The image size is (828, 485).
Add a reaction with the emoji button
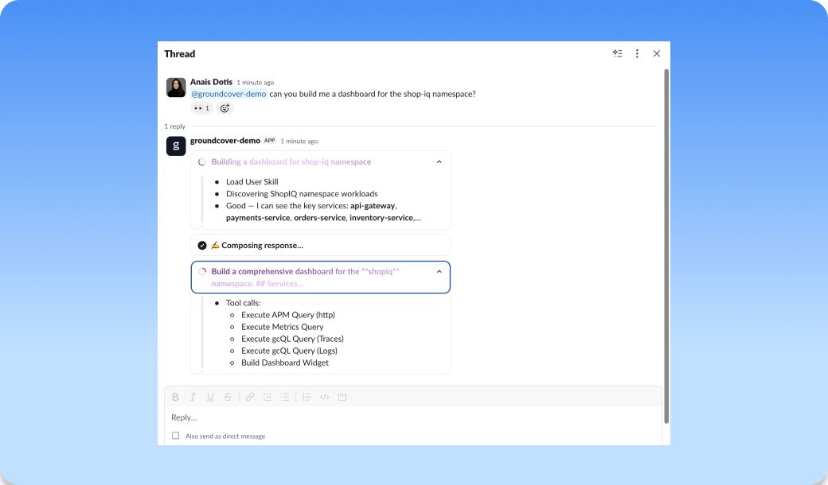[225, 108]
